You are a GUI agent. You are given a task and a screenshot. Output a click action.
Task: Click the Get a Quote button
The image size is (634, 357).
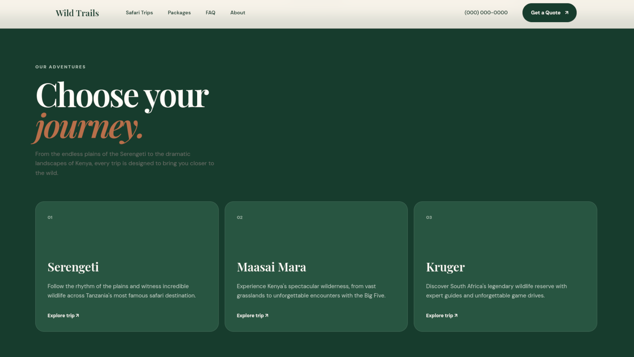[x=549, y=13]
